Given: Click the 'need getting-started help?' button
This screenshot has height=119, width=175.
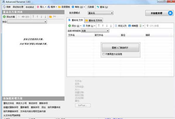Looking at the screenshot, I should pyautogui.click(x=121, y=48).
